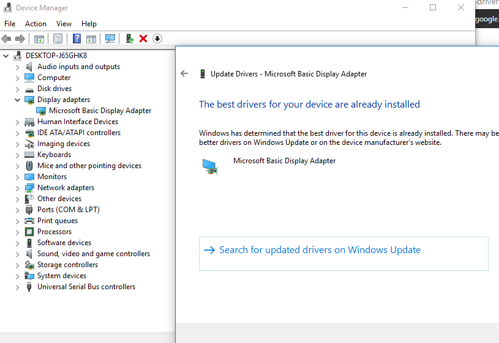Open the View menu
This screenshot has height=343, width=499.
pyautogui.click(x=64, y=24)
